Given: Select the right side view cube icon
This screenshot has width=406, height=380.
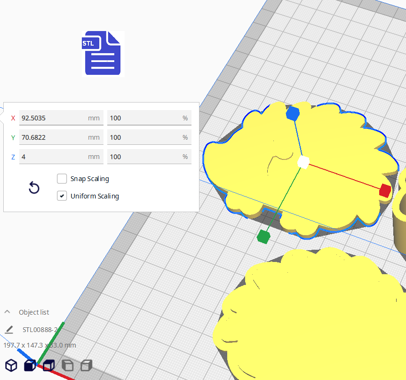Looking at the screenshot, I should point(86,365).
